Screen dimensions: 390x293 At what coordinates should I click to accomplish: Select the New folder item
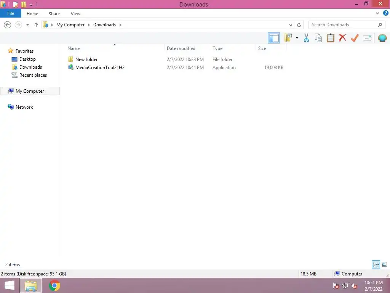86,59
